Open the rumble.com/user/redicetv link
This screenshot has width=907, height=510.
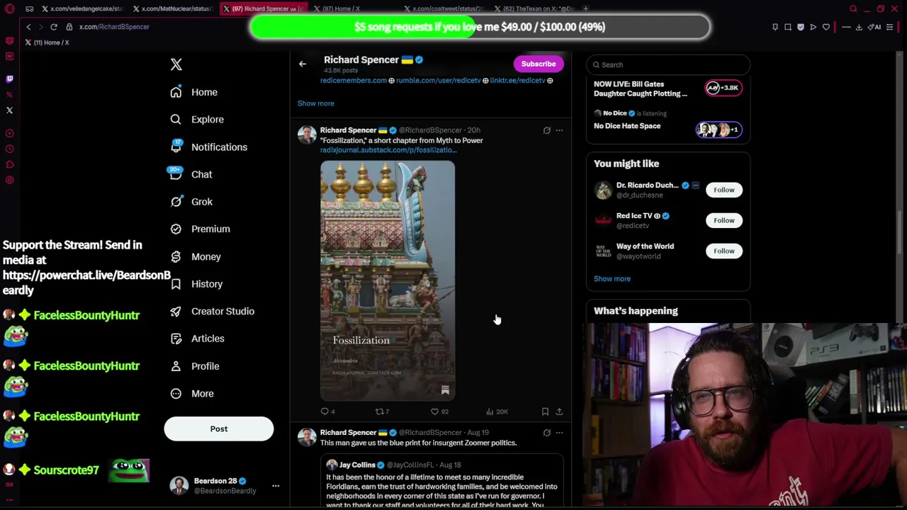tap(438, 81)
